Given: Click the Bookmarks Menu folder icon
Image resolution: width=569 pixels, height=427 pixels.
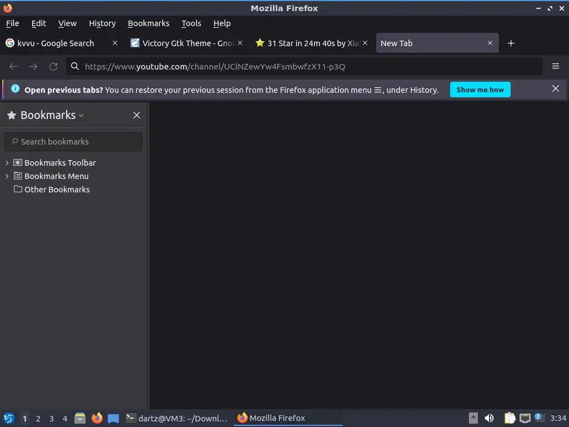Looking at the screenshot, I should click(18, 176).
